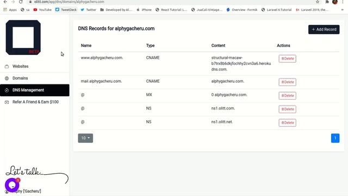The width and height of the screenshot is (348, 196).
Task: Open the Laravel 6 Tutorial bookmark
Action: pyautogui.click(x=276, y=10)
